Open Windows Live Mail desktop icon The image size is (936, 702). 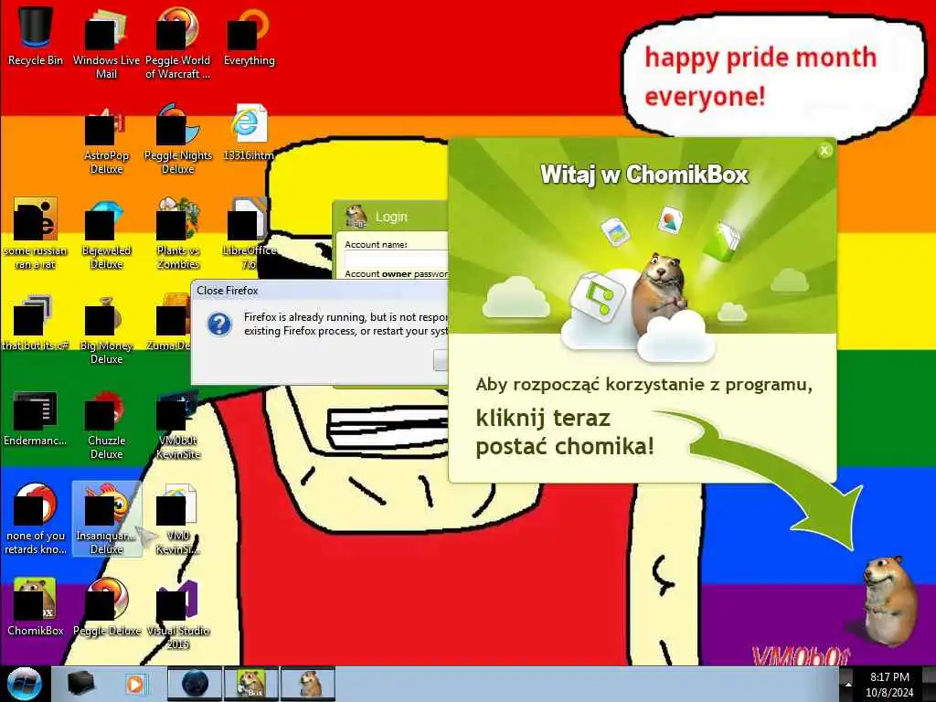(x=106, y=43)
